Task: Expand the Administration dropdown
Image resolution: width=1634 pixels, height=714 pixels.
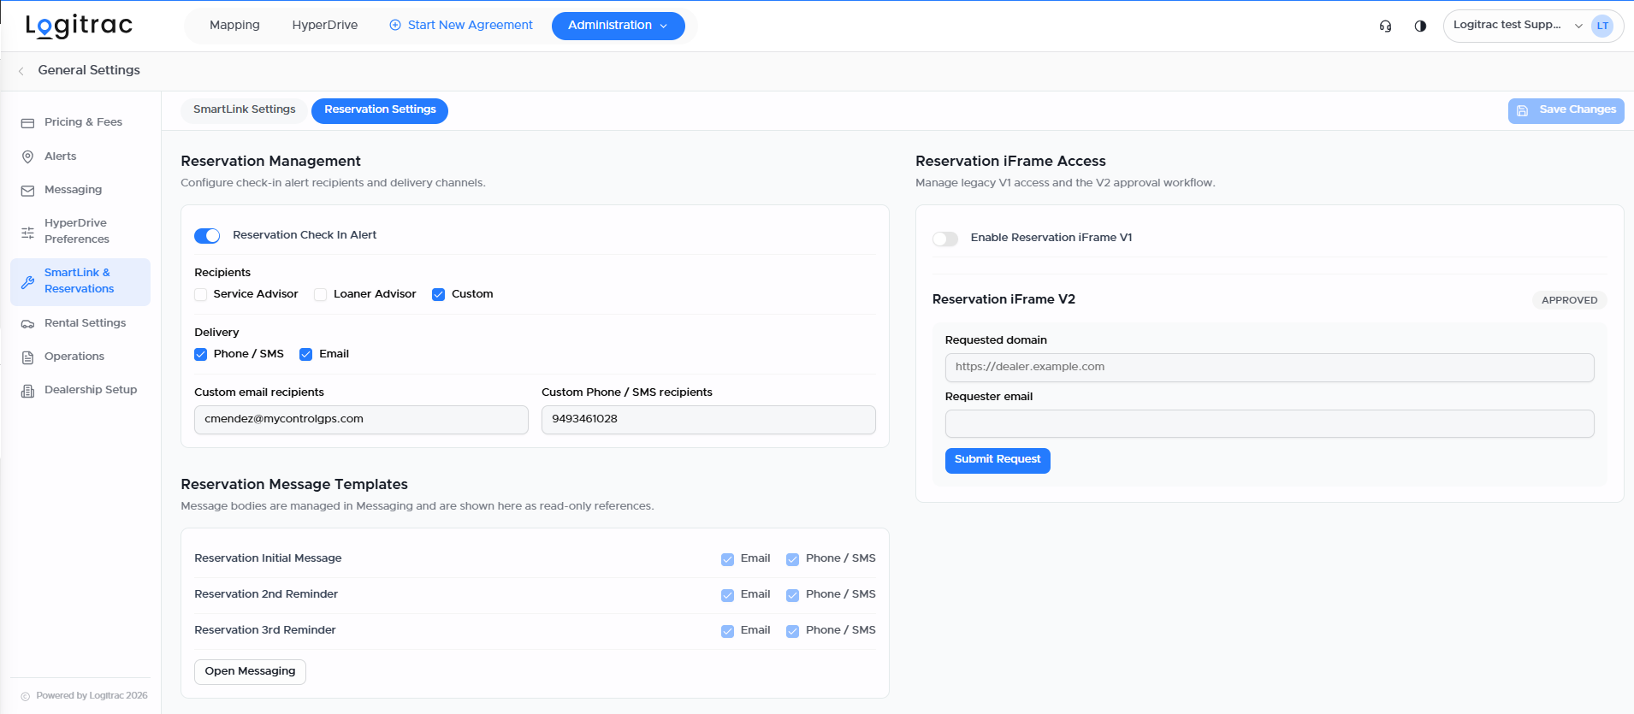Action: (618, 26)
